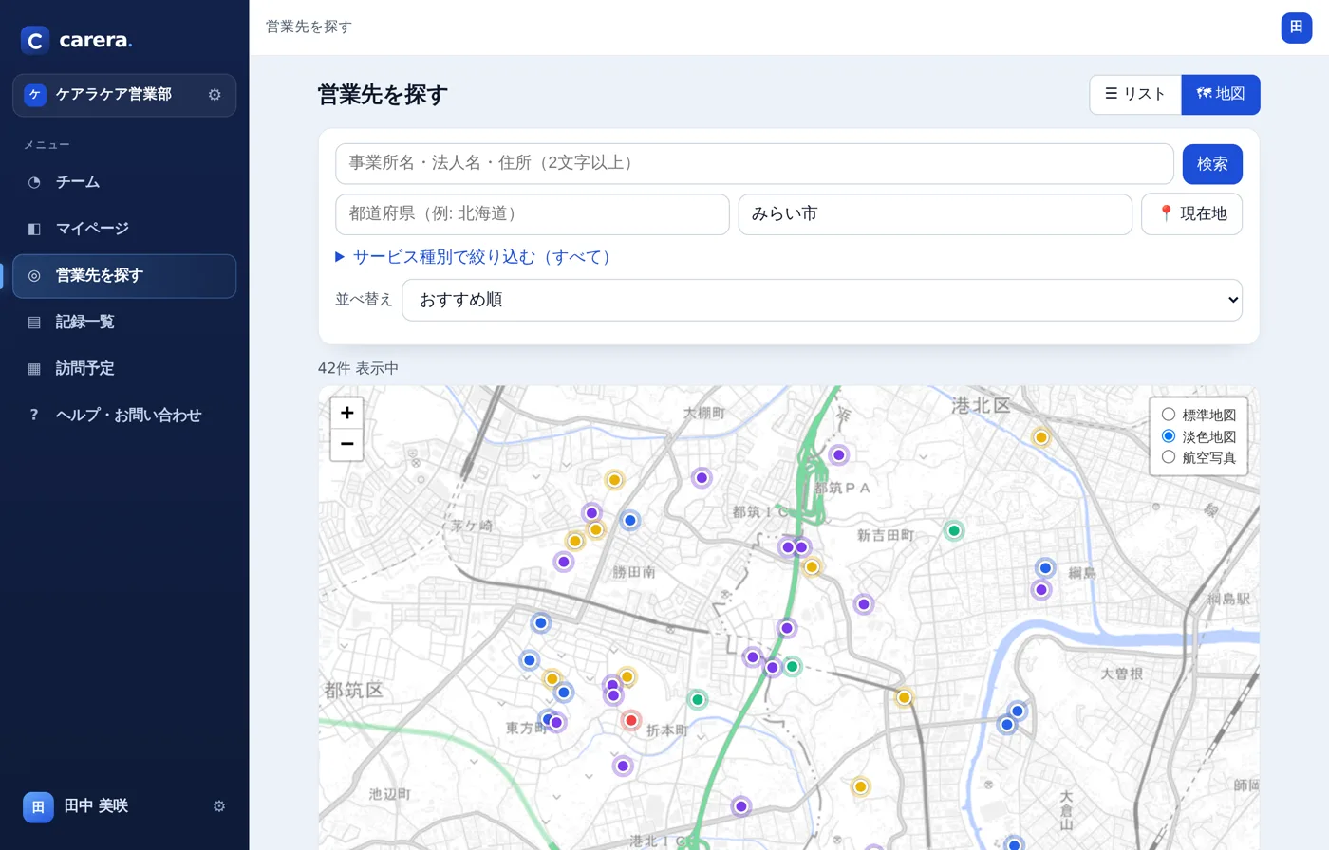Click the みらい市 city field
This screenshot has height=850, width=1329.
click(x=935, y=214)
